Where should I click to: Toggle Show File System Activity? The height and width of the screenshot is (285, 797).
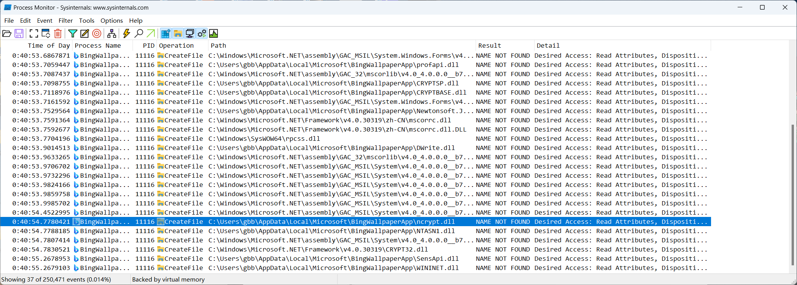[178, 33]
